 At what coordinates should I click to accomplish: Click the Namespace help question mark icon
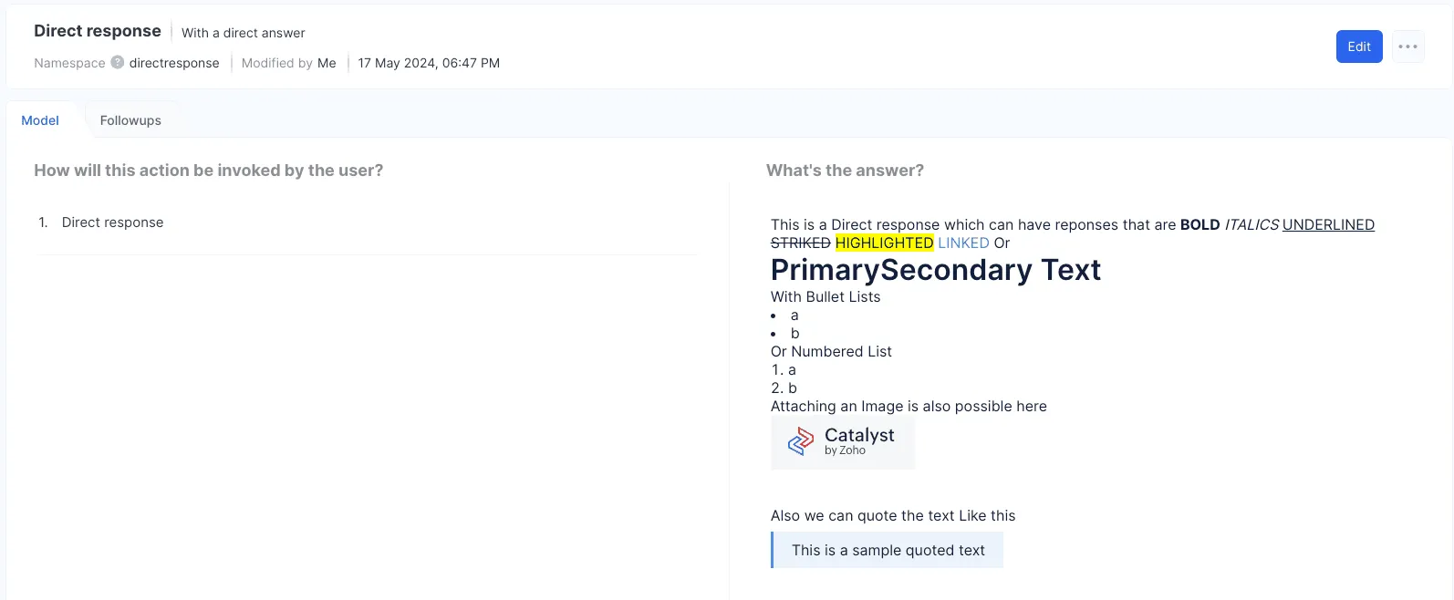(x=118, y=63)
